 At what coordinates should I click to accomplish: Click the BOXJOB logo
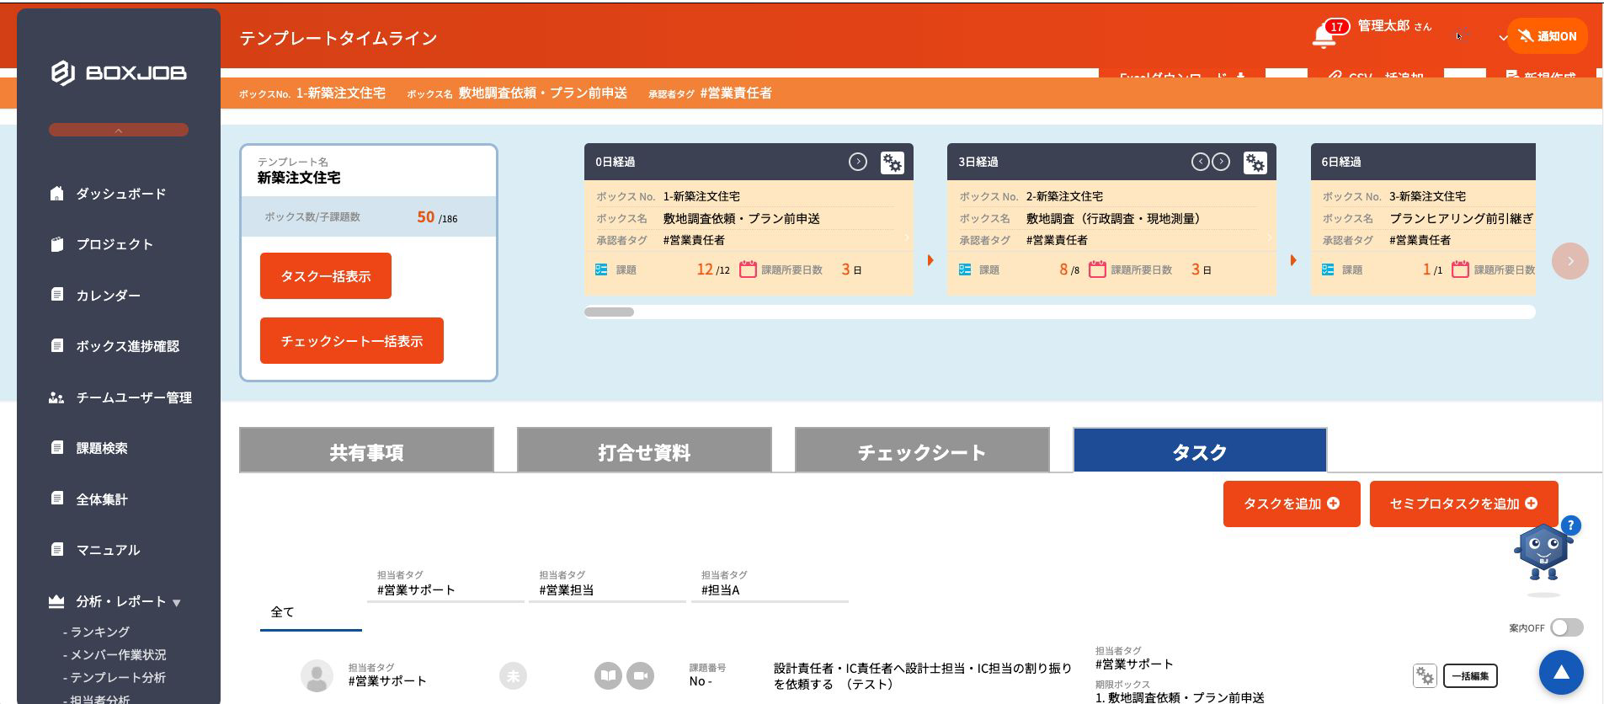coord(119,73)
